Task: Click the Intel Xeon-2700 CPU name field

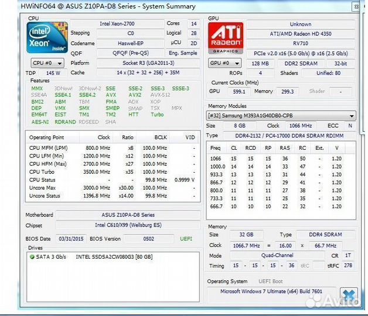Action: tap(117, 23)
